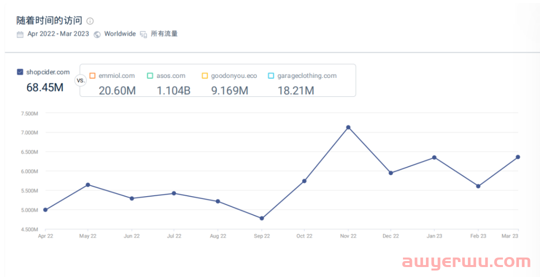540x277 pixels.
Task: Click the 随着时间的访问 chart title
Action: click(x=49, y=20)
